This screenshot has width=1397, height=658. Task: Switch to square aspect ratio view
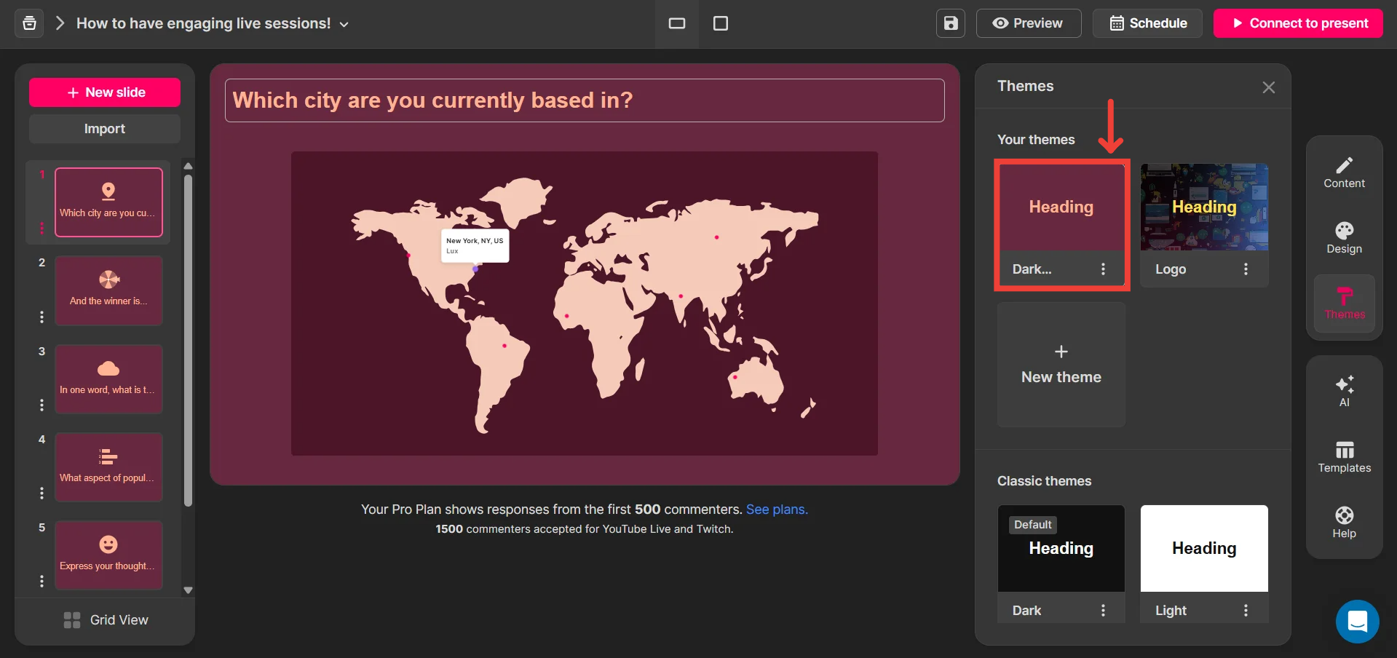coord(721,23)
